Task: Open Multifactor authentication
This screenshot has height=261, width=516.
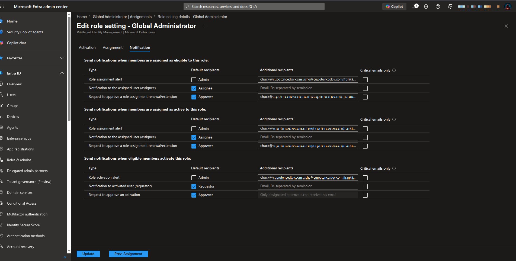Action: tap(27, 214)
